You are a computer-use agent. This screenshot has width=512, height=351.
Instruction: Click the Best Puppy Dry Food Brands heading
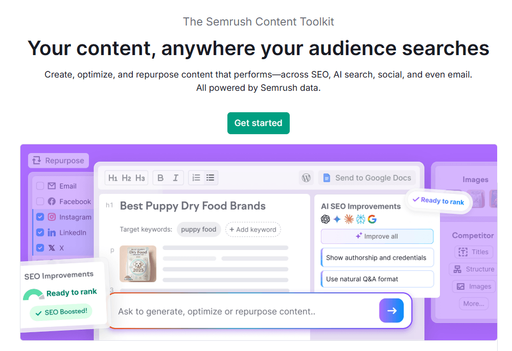tap(193, 206)
